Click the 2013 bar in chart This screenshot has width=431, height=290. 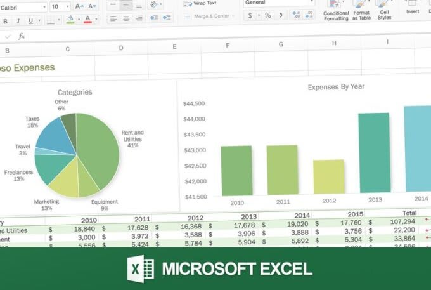point(375,153)
